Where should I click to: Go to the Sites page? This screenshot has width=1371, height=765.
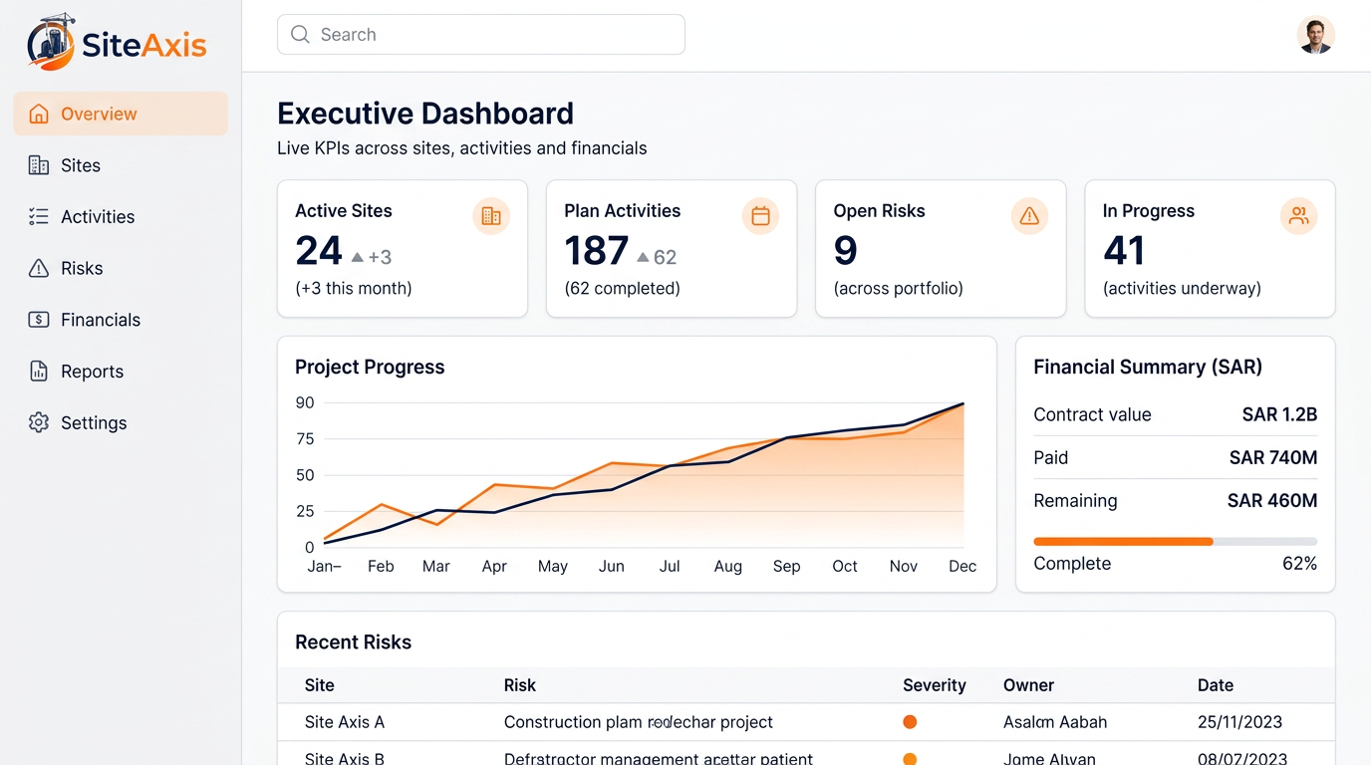coord(121,165)
